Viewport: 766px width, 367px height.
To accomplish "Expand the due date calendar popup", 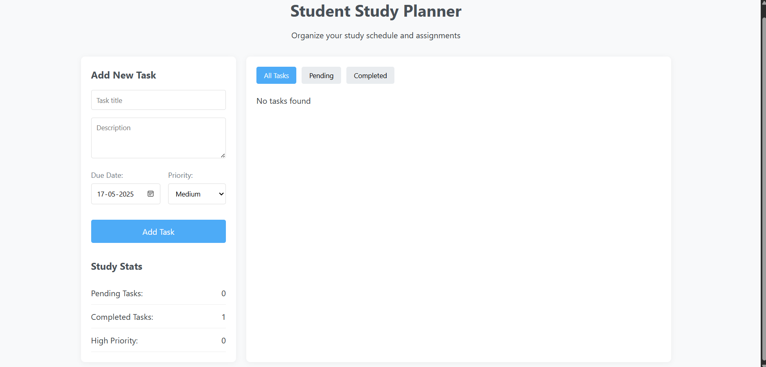I will 150,194.
